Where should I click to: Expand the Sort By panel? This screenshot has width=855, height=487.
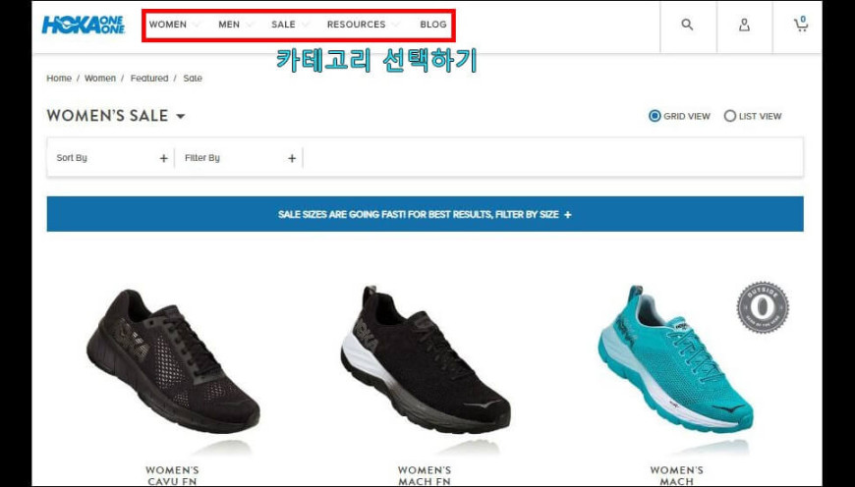click(x=111, y=158)
